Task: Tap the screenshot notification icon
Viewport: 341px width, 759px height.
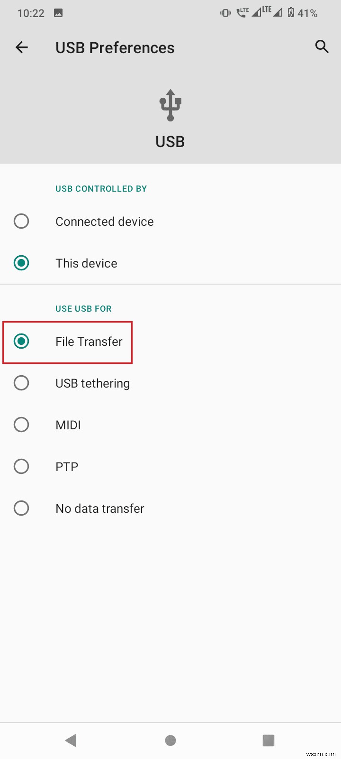Action: (58, 13)
